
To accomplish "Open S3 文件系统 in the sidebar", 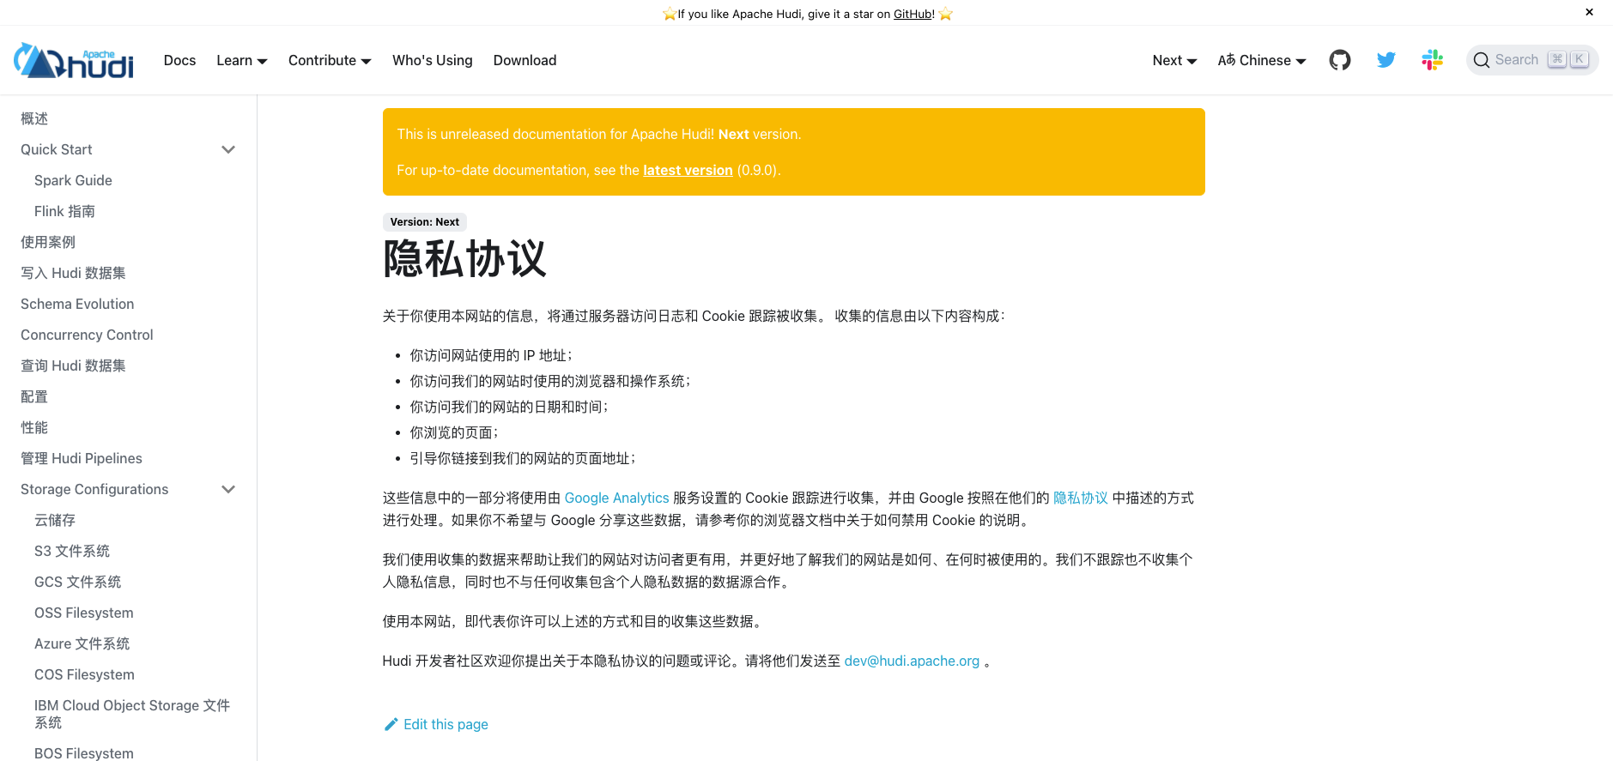I will [x=72, y=551].
